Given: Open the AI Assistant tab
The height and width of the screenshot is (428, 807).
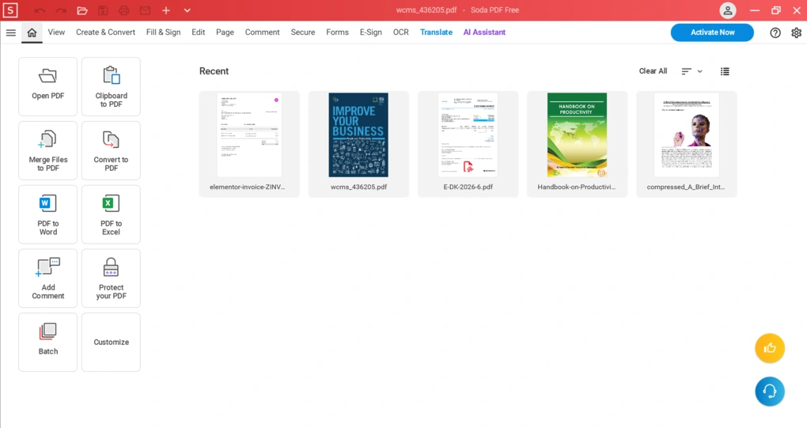Looking at the screenshot, I should coord(484,32).
